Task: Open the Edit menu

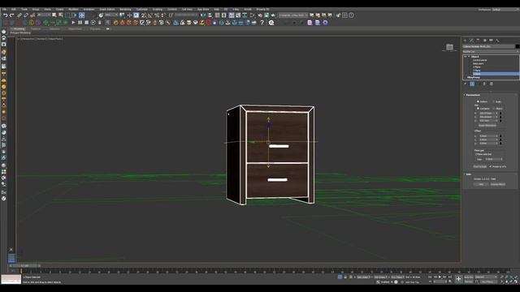Action: (x=14, y=9)
